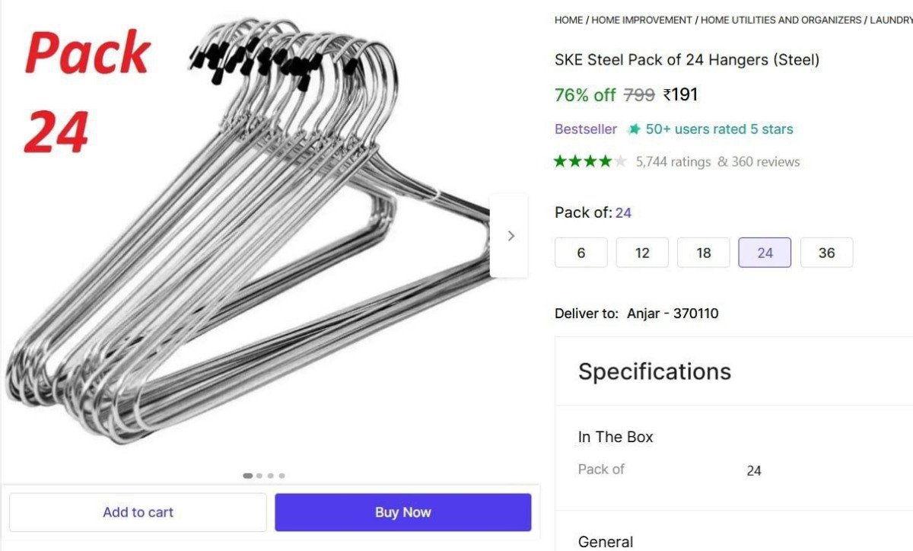Select pack of 24 option
Screen dimensions: 913x551
click(x=765, y=253)
